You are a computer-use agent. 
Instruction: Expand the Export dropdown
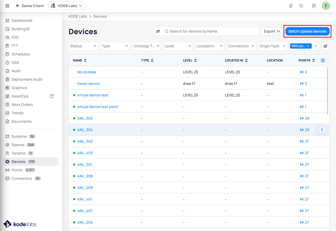272,31
